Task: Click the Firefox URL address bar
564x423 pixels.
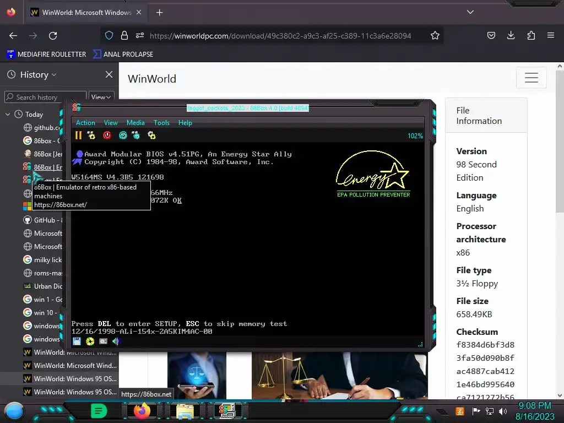Action: point(280,36)
